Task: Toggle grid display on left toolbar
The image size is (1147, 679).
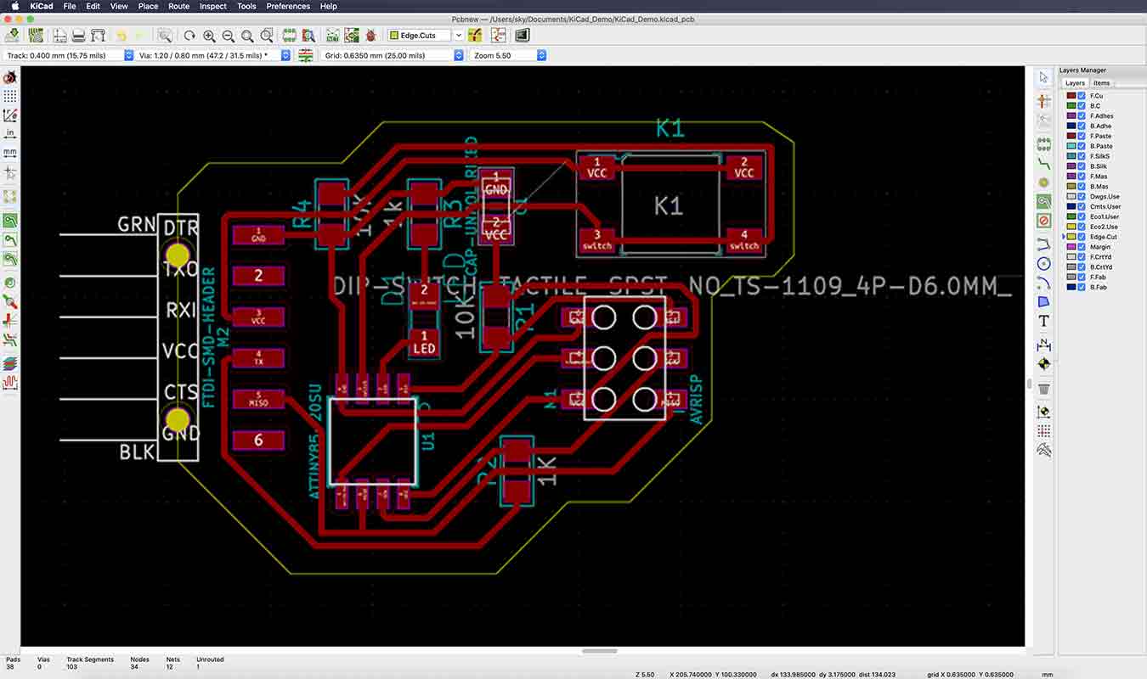Action: click(x=10, y=96)
